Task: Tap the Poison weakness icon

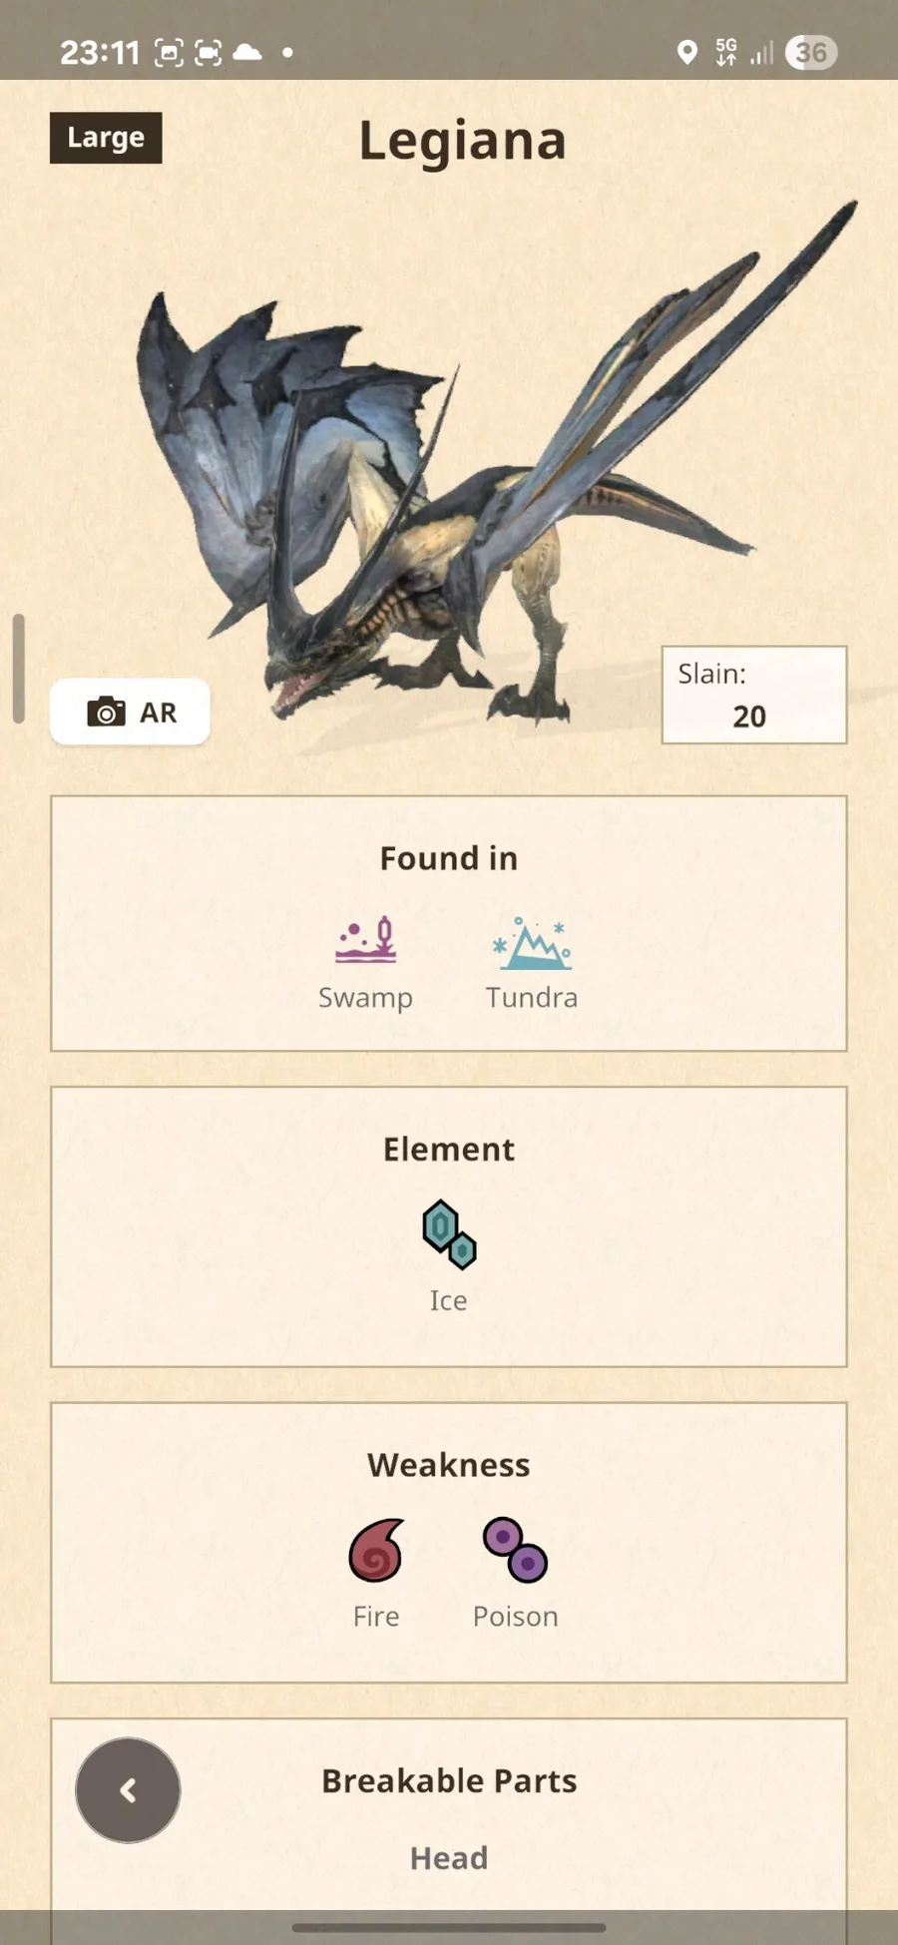Action: [x=515, y=1550]
